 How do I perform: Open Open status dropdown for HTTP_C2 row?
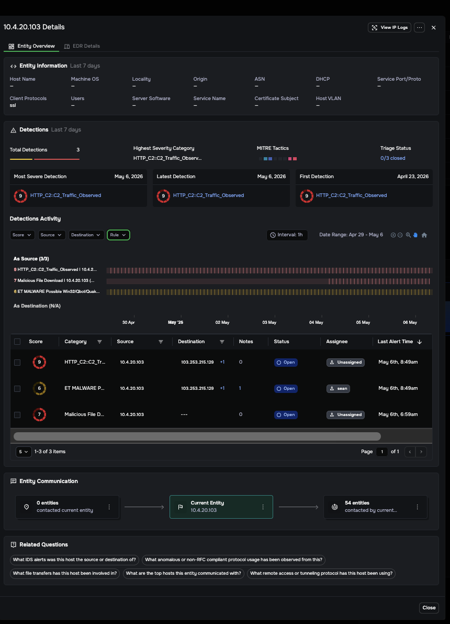(286, 363)
